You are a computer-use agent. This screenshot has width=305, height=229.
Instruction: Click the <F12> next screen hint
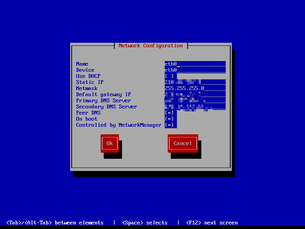(x=212, y=223)
